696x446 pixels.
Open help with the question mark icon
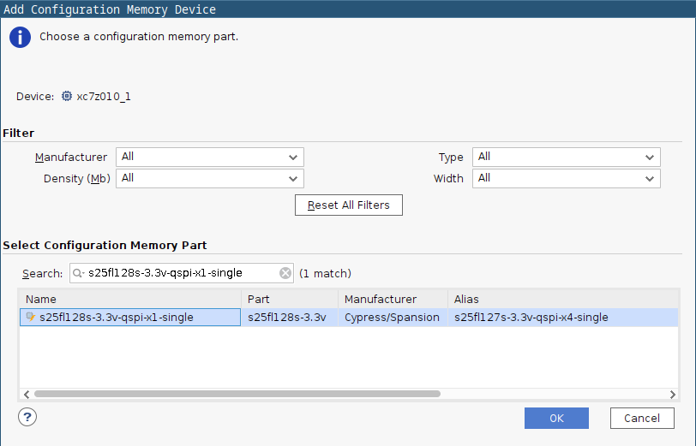coord(27,417)
